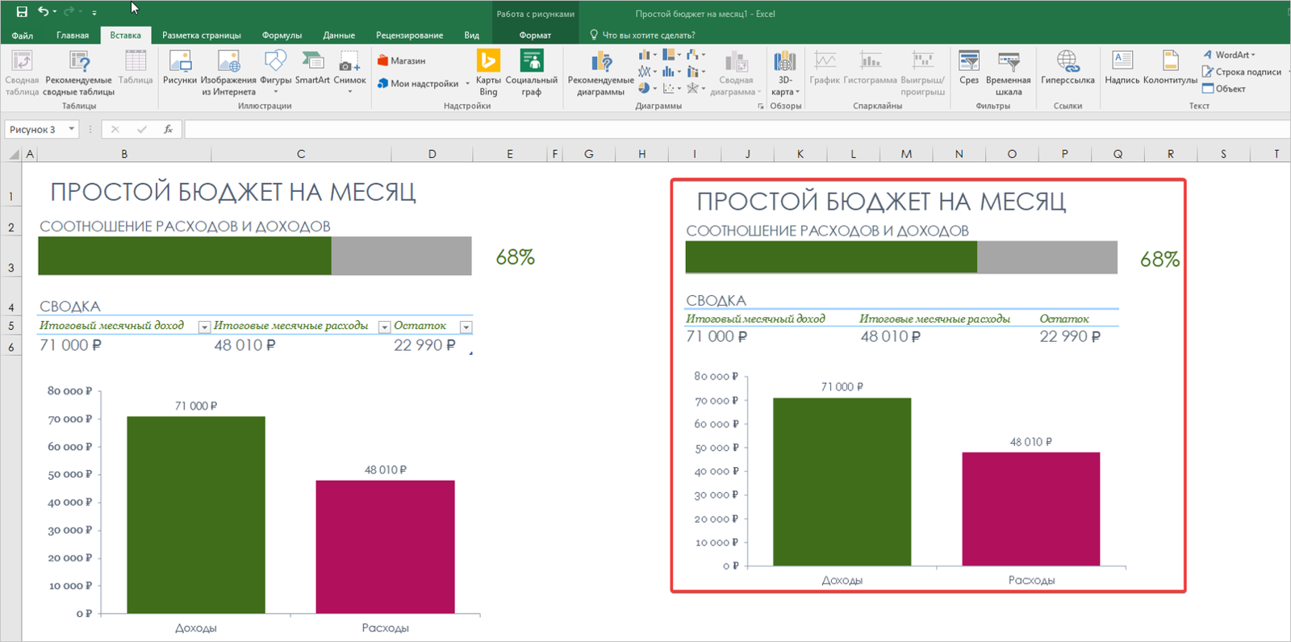Screen dimensions: 1291x642
Task: Expand the Name Box dropdown arrow
Action: coord(72,129)
